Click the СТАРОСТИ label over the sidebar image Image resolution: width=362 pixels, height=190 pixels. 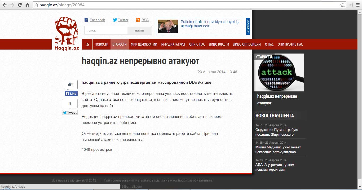tap(264, 57)
